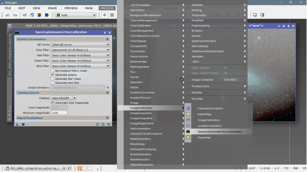
Task: Enable Generate text files
Action: pos(52,83)
